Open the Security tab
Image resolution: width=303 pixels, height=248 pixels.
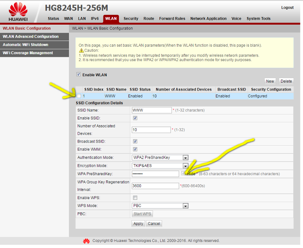tap(131, 19)
